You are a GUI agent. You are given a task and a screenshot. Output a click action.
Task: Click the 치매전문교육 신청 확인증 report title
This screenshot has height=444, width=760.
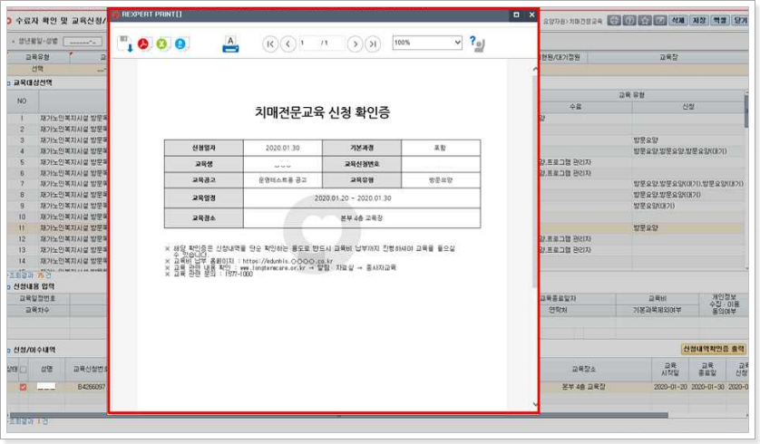point(322,112)
